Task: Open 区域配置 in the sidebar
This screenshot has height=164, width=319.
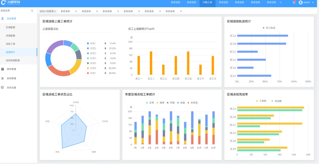Action: click(x=11, y=27)
